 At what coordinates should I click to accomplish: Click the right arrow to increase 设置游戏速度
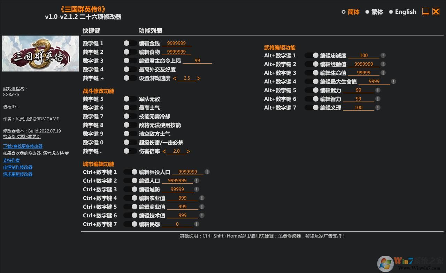point(199,78)
